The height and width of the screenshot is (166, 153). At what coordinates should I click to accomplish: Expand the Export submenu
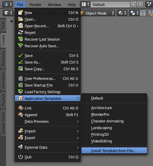[x=48, y=138]
